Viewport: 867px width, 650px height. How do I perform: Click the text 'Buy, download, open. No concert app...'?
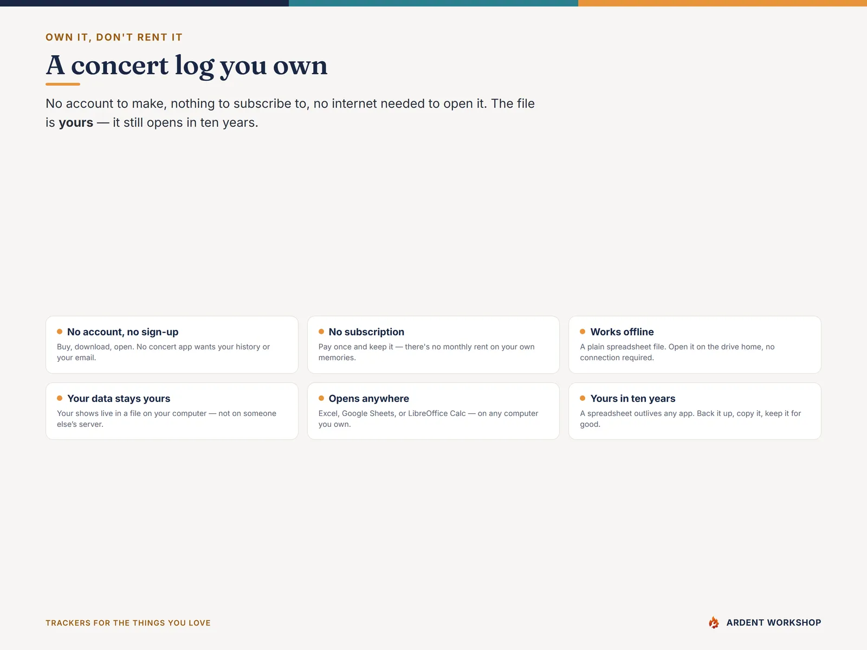coord(163,352)
